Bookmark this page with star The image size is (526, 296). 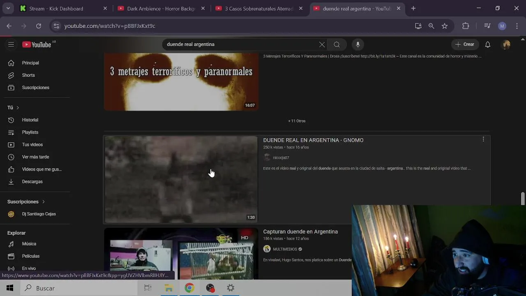tap(445, 26)
